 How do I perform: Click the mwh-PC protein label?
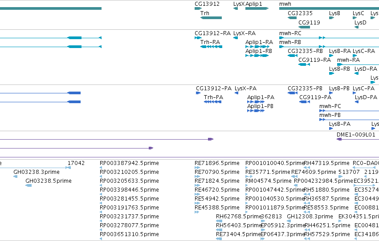[x=330, y=106]
